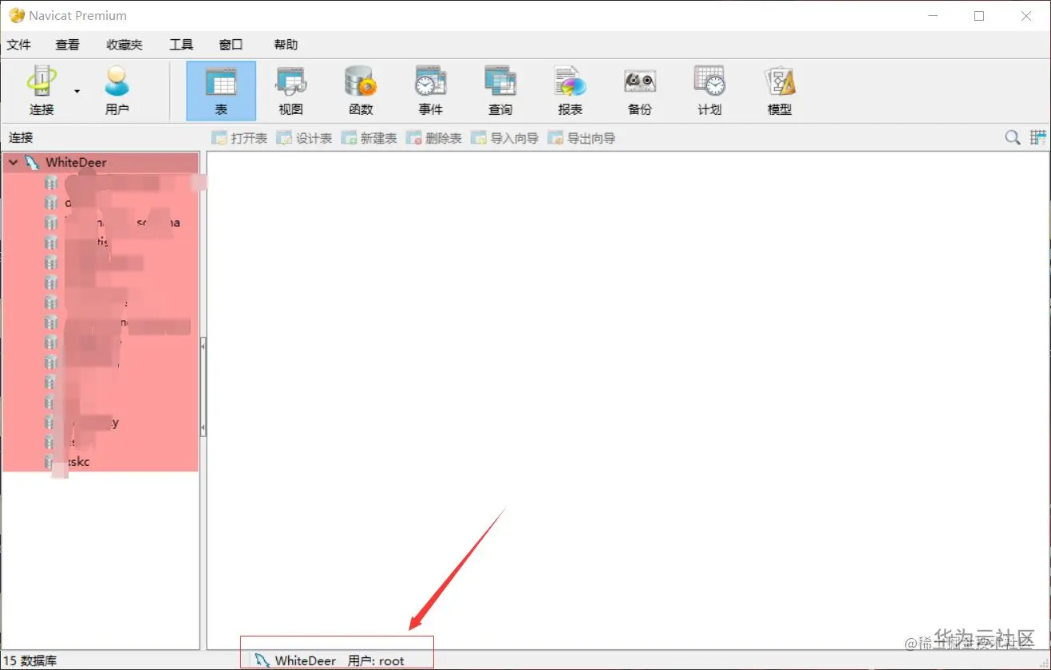Show the 事件 events section
1051x670 pixels.
[430, 90]
